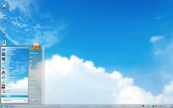Open Documents from the Start menu right pane
The image size is (173, 108).
[x=31, y=57]
